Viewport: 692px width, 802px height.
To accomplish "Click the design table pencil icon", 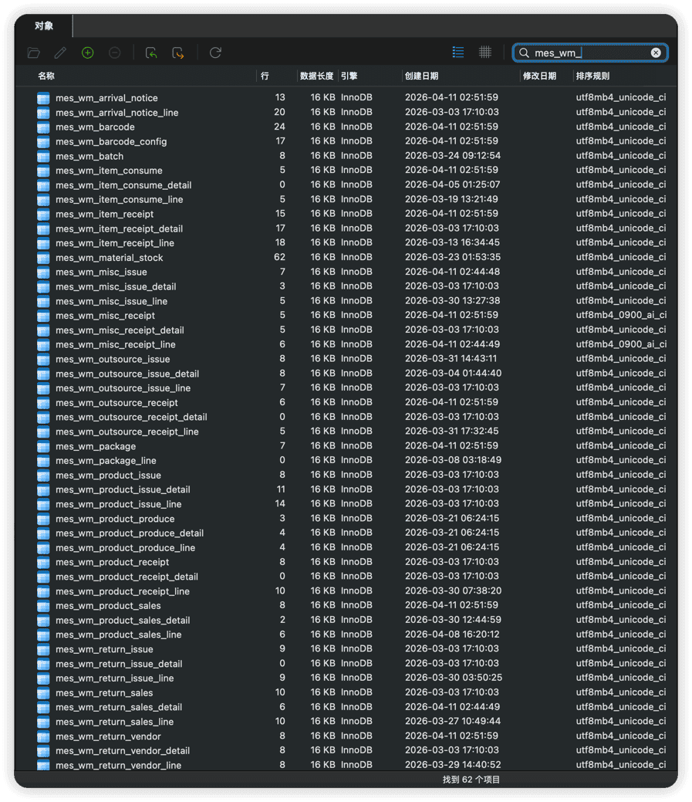I will coord(60,52).
